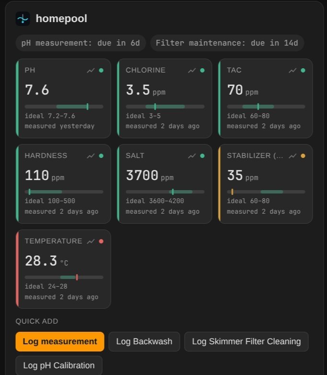
Task: Click the homepool logo icon
Action: (23, 19)
